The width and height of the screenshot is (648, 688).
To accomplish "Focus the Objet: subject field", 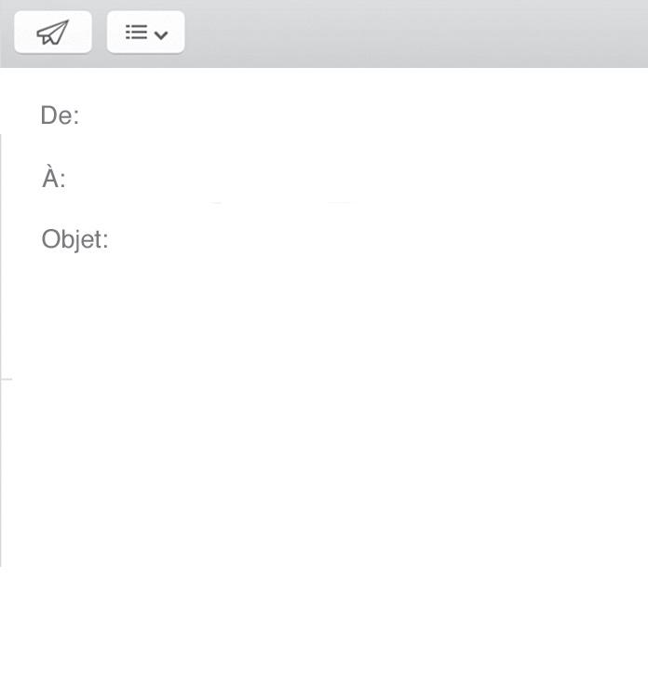I will pos(375,239).
